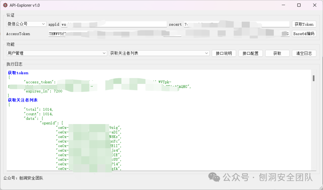Open 接口说明 interface description
The image size is (323, 190).
click(x=224, y=53)
